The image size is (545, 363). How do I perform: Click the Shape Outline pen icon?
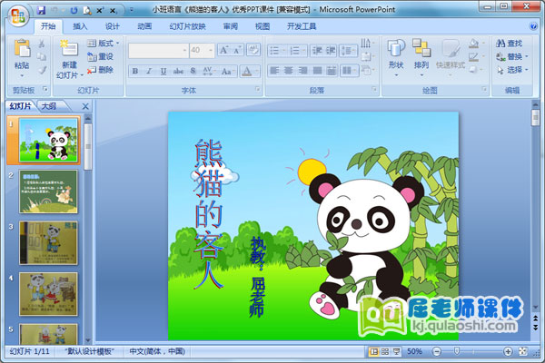pyautogui.click(x=473, y=56)
